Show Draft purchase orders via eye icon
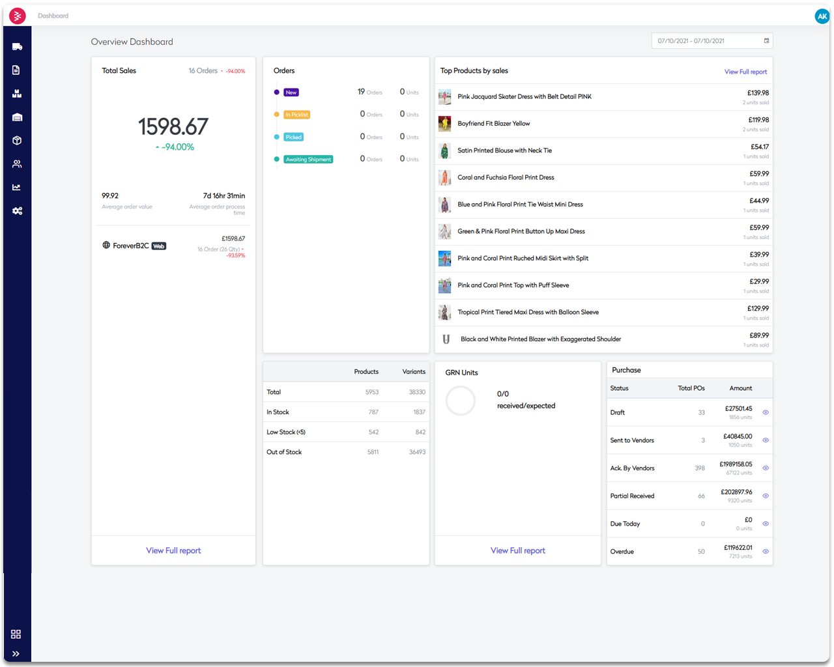The image size is (834, 667). pyautogui.click(x=766, y=412)
